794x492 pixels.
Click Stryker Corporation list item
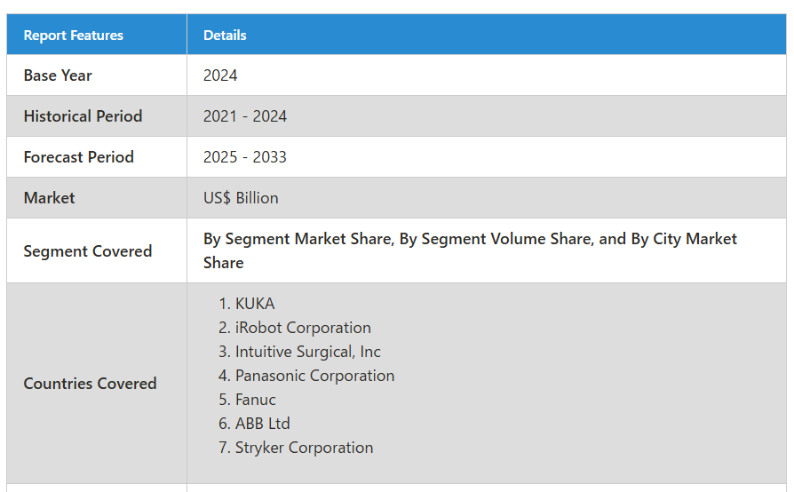[x=304, y=448]
